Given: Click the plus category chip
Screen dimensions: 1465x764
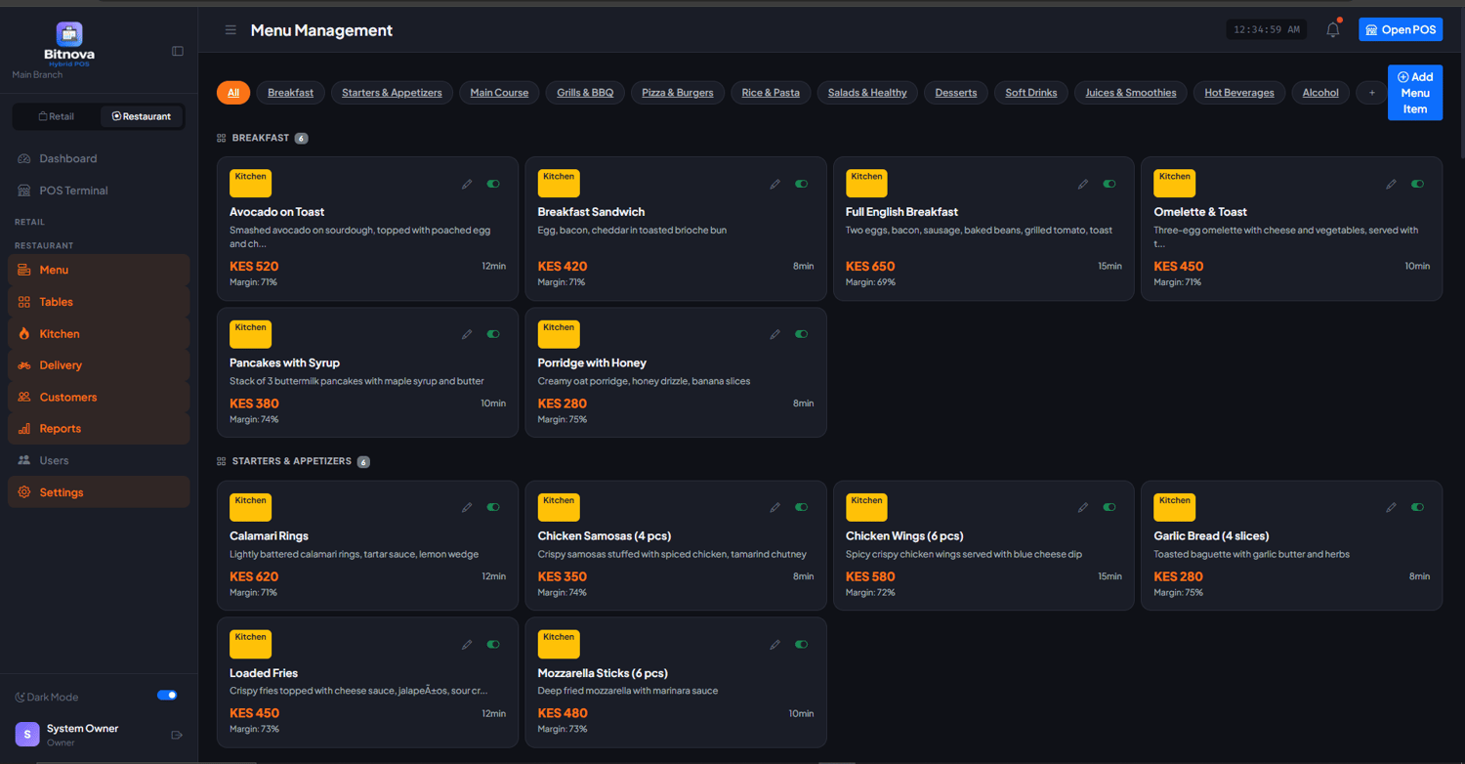Looking at the screenshot, I should click(x=1371, y=93).
